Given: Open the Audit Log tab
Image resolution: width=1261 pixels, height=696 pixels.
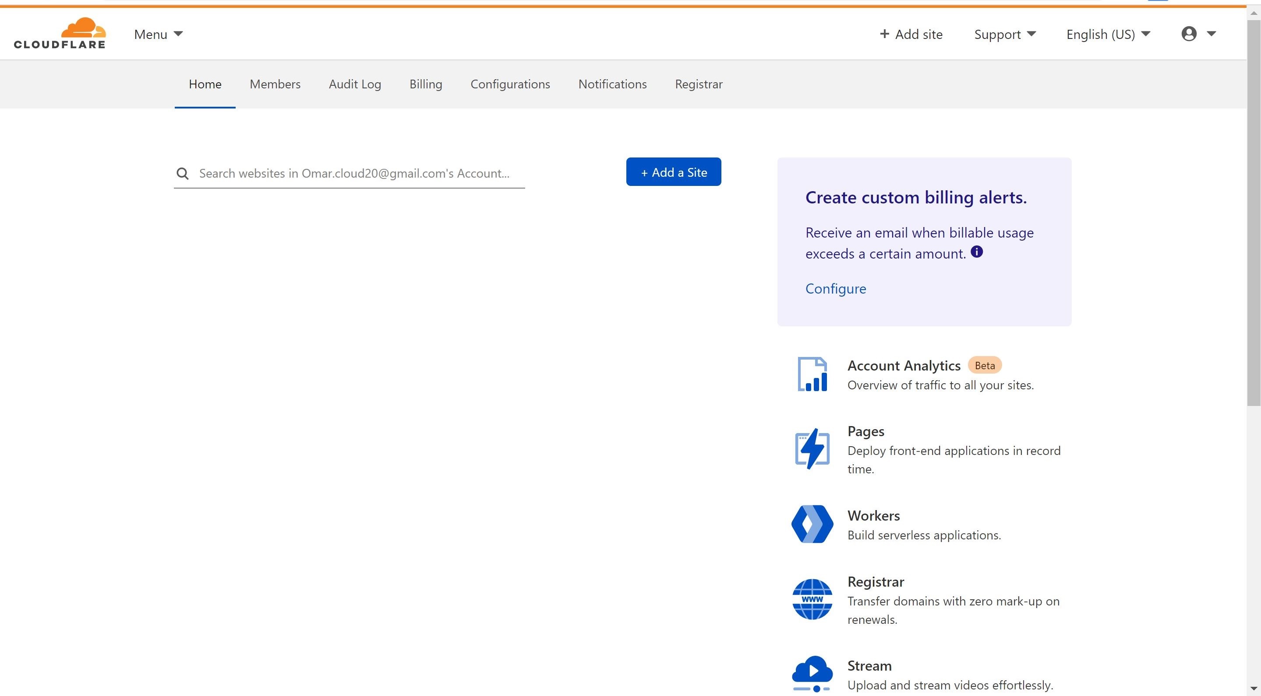Looking at the screenshot, I should (355, 84).
